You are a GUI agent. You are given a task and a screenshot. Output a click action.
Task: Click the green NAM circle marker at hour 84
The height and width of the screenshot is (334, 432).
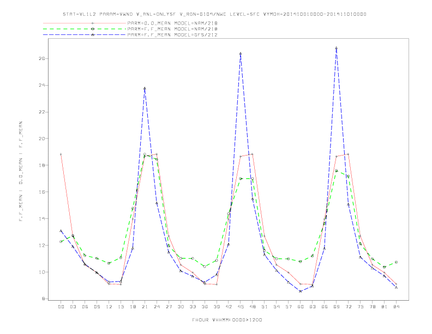click(x=396, y=263)
